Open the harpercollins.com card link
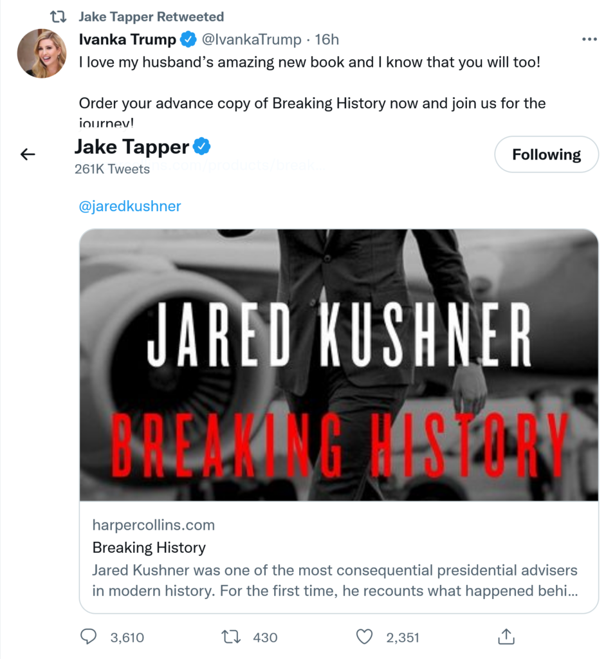 [154, 525]
